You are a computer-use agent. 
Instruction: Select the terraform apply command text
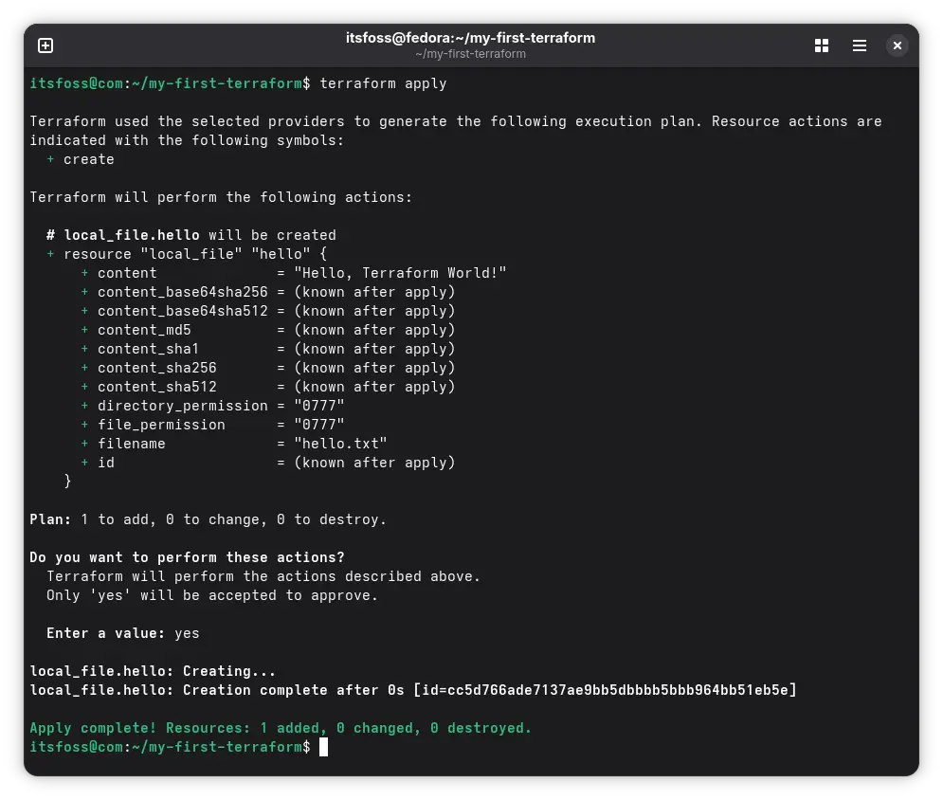382,83
